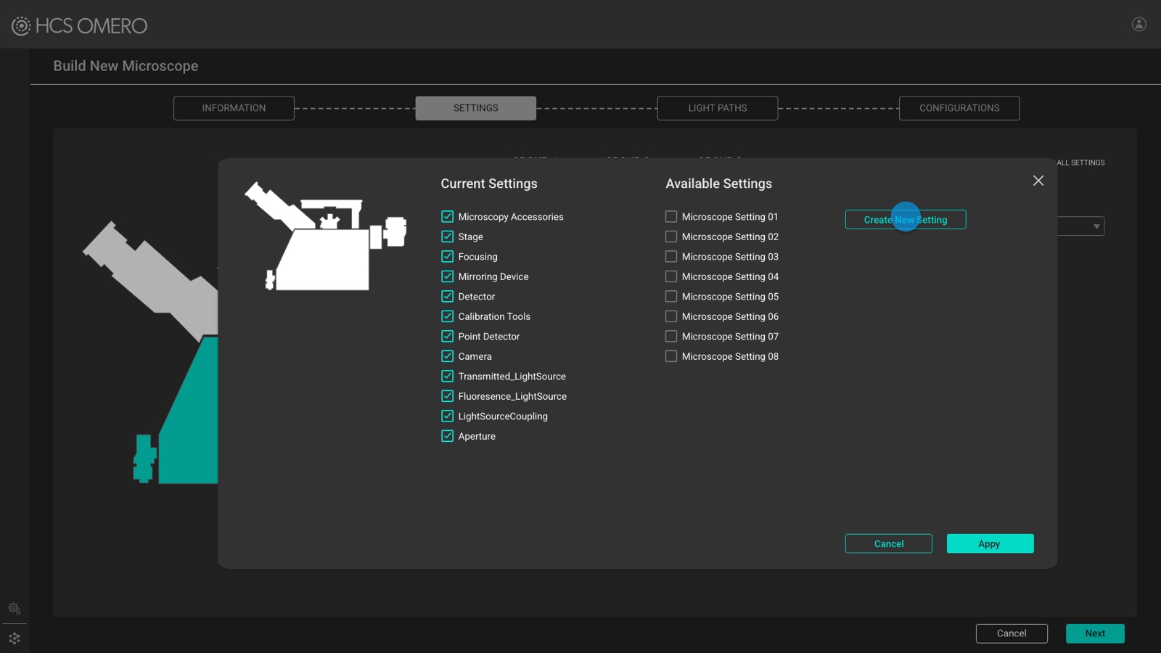The height and width of the screenshot is (653, 1161).
Task: Click the white microscope thumbnail in dialog
Action: tap(326, 237)
